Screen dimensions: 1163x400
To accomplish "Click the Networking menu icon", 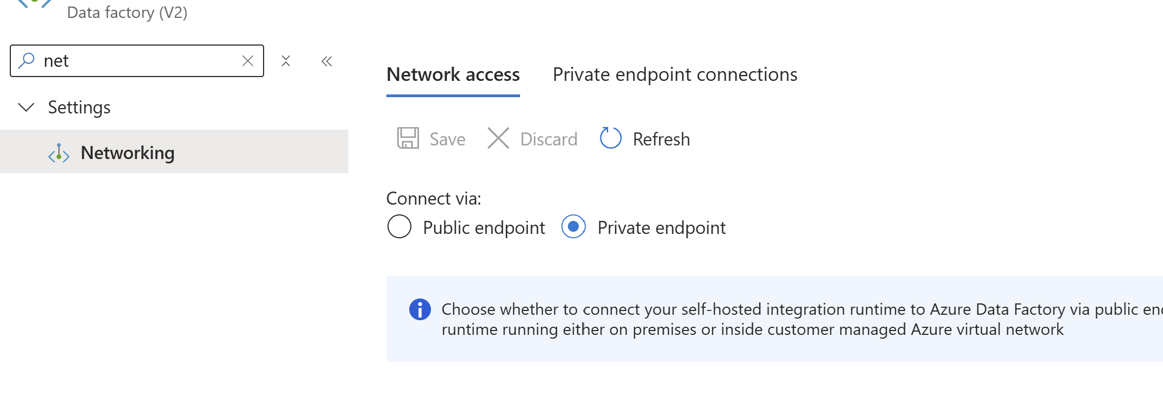I will [x=59, y=154].
